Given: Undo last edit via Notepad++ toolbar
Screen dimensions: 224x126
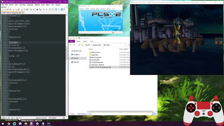Looking at the screenshot, I should click(x=31, y=9).
